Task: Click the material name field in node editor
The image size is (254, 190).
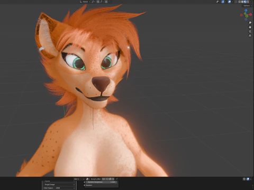Action: [96, 179]
